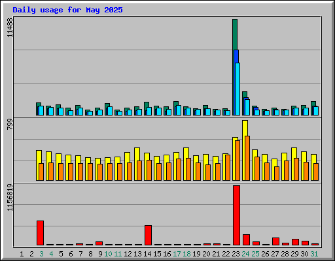
Task: Click day label 12 on the axis
Action: pyautogui.click(x=128, y=254)
